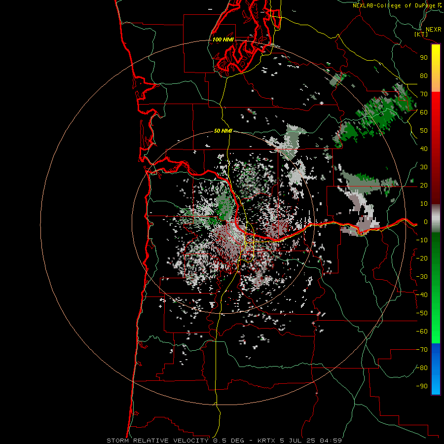Click the -20 scale value

tap(422, 258)
